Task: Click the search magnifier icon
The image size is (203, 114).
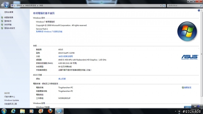Action: [x=201, y=6]
